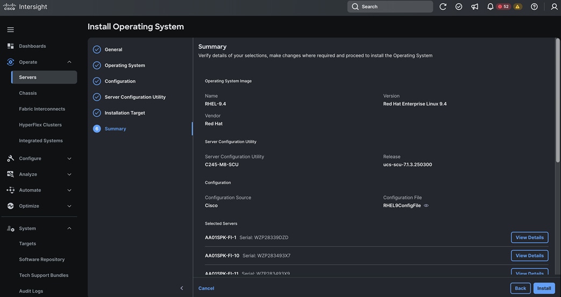Click the Optimize section icon

click(10, 206)
